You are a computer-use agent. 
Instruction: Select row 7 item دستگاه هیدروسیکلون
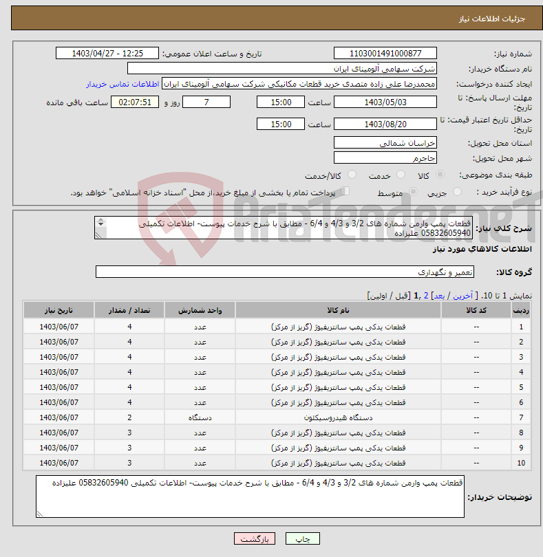(x=338, y=417)
